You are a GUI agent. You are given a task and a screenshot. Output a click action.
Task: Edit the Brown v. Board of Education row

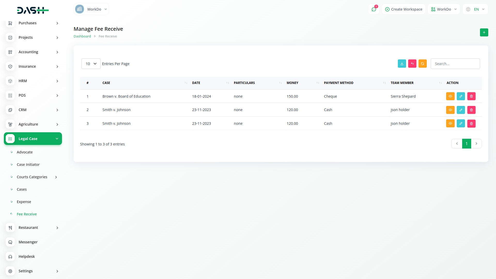pyautogui.click(x=461, y=96)
